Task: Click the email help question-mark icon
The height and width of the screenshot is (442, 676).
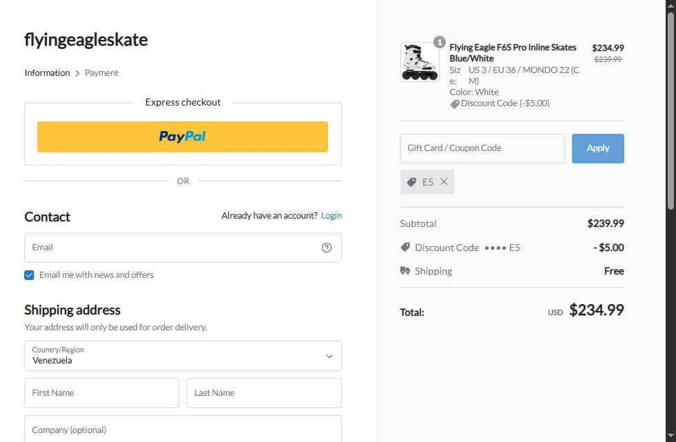Action: point(327,248)
